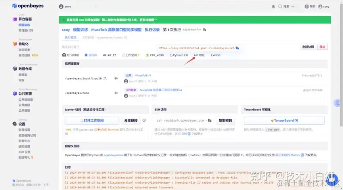Open the 设置 gear icon
Viewport: 343px width, 190px height.
[x=15, y=124]
